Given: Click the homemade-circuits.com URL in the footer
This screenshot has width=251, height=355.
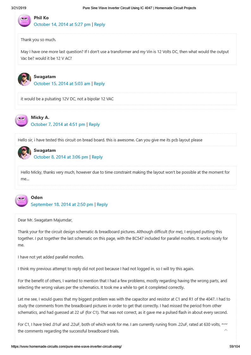Looking at the screenshot, I should [66, 346].
